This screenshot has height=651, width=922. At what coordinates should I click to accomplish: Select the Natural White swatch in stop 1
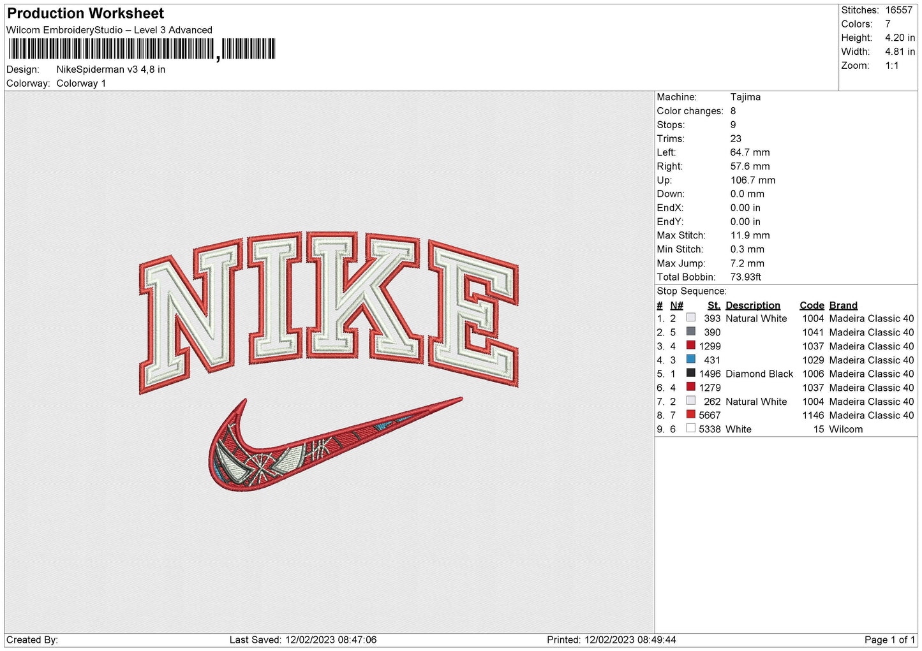click(x=690, y=318)
